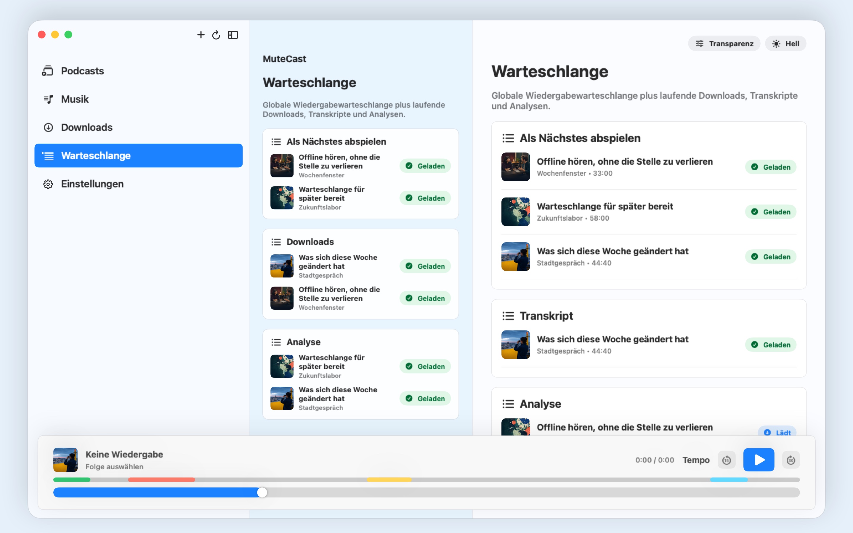Click the Tempo playback speed label
This screenshot has width=853, height=533.
(x=696, y=460)
